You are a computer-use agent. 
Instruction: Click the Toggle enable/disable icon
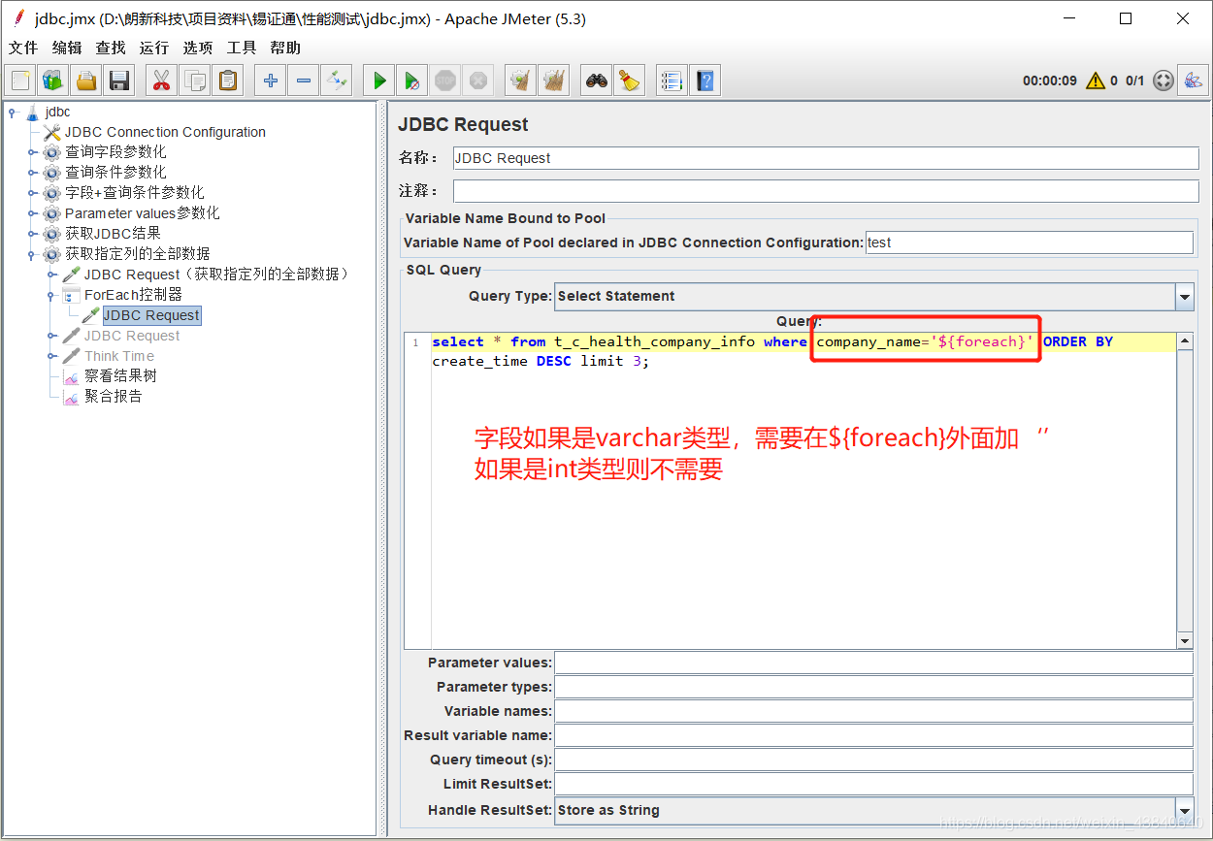click(337, 81)
